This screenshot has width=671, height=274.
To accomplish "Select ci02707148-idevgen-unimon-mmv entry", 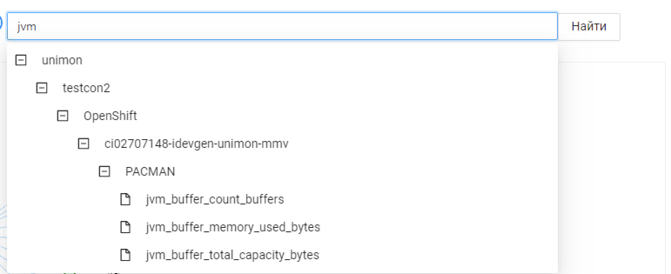I will (x=196, y=144).
